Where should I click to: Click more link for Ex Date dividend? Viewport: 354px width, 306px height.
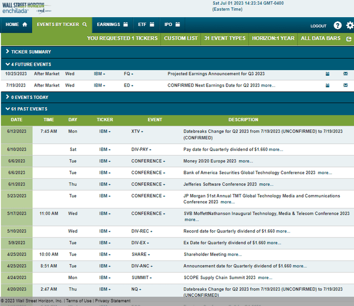[x=274, y=242]
